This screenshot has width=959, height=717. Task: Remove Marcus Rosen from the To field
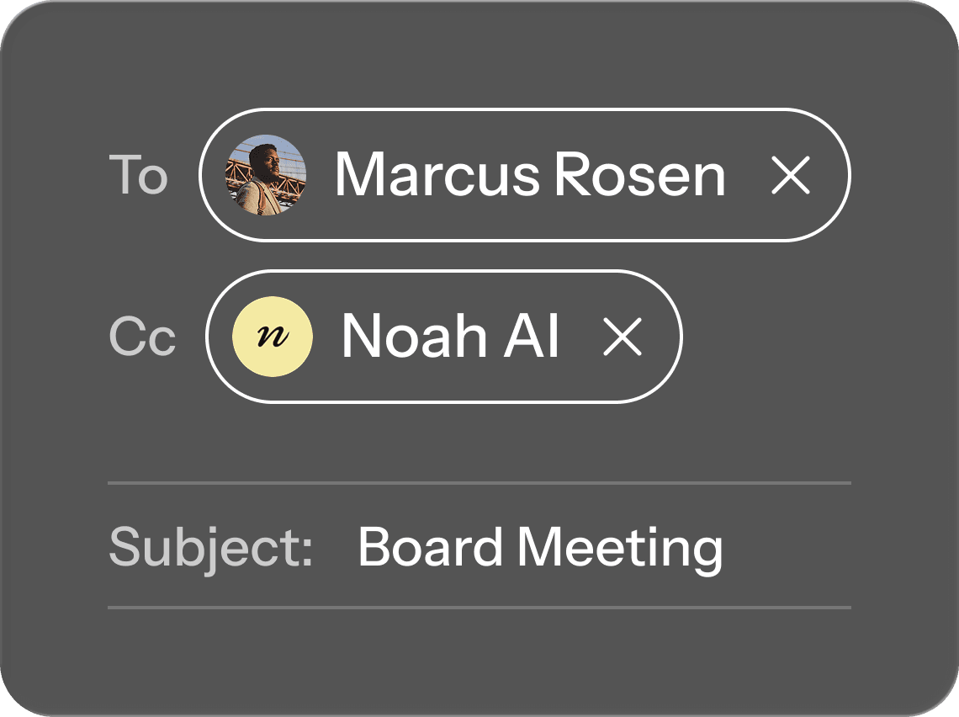click(792, 176)
